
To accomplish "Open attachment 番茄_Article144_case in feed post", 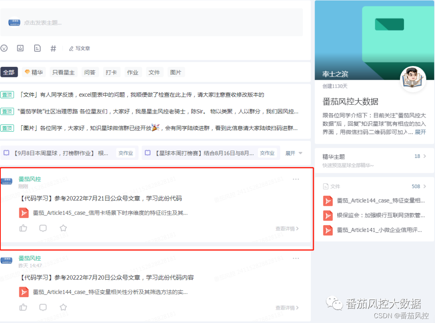I will click(110, 292).
